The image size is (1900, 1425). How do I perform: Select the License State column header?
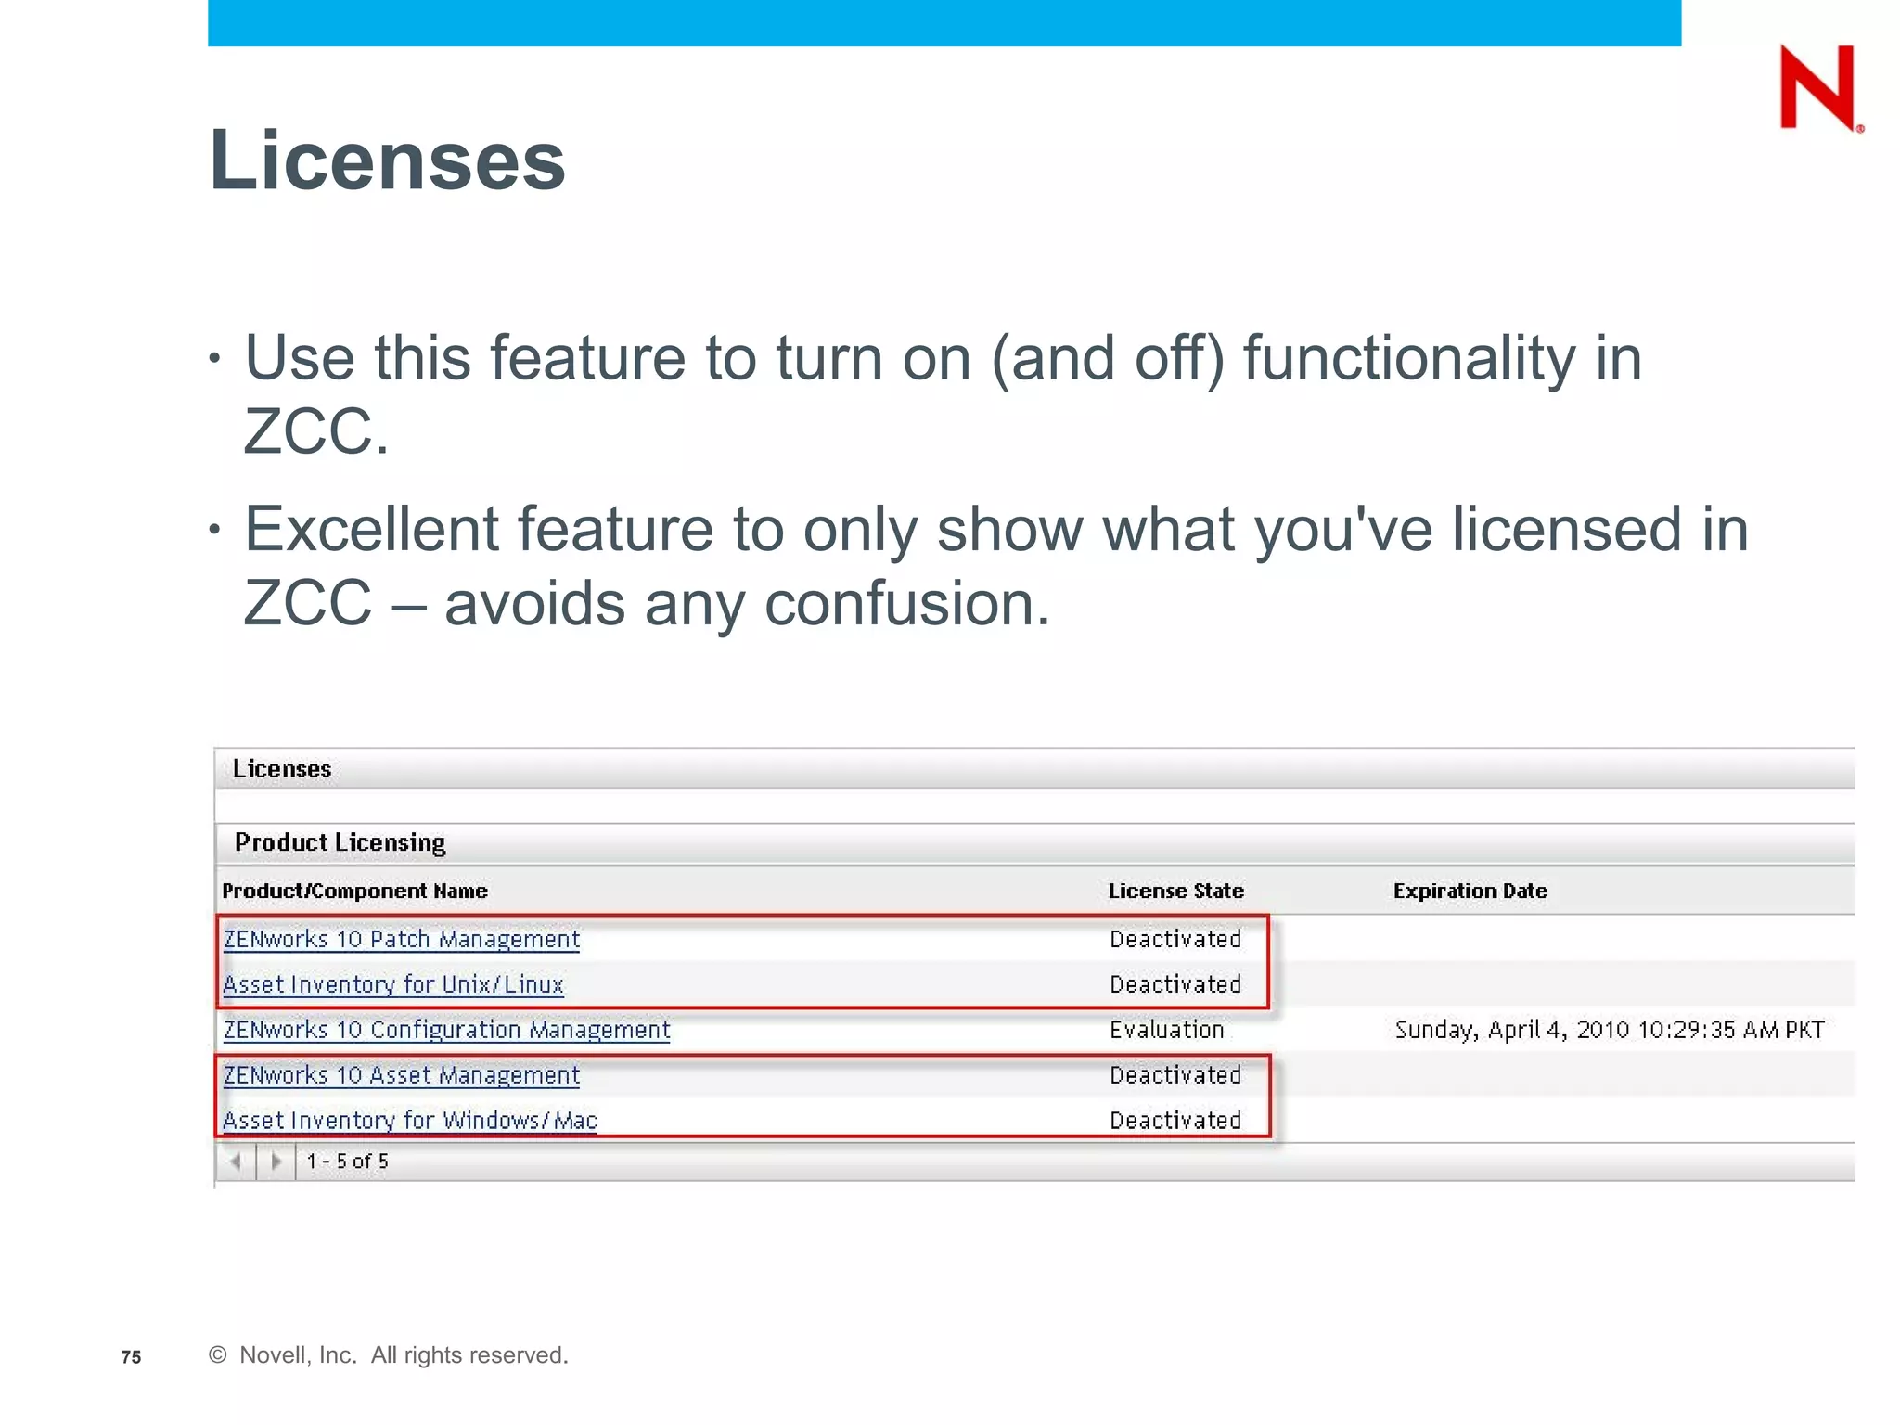(1176, 891)
